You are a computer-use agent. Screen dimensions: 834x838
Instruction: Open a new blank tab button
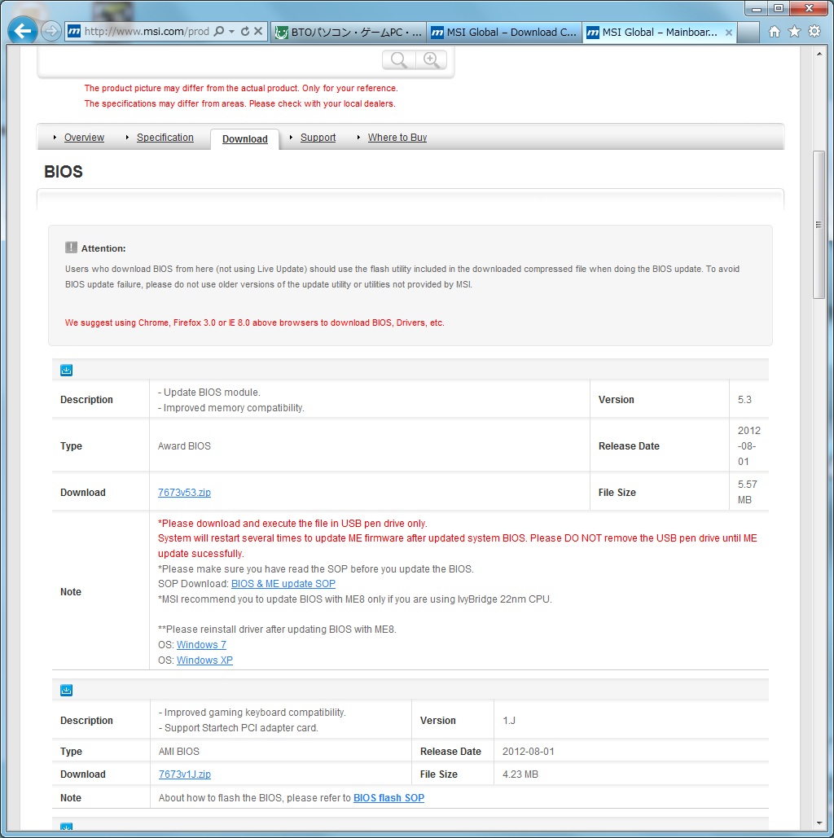coord(748,32)
